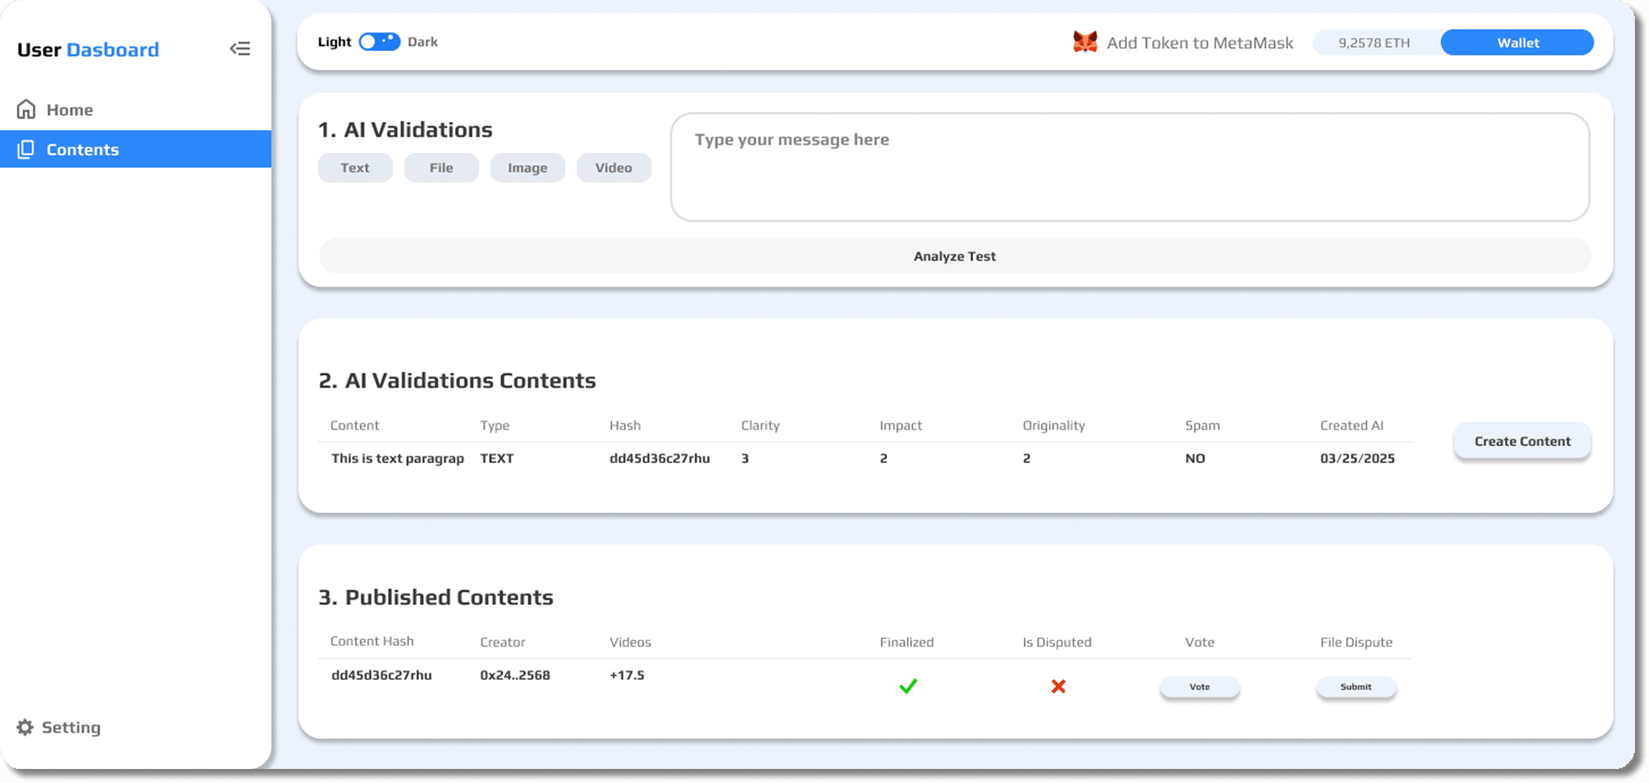Click Add Token to MetaMask link
Image resolution: width=1649 pixels, height=783 pixels.
click(1199, 43)
